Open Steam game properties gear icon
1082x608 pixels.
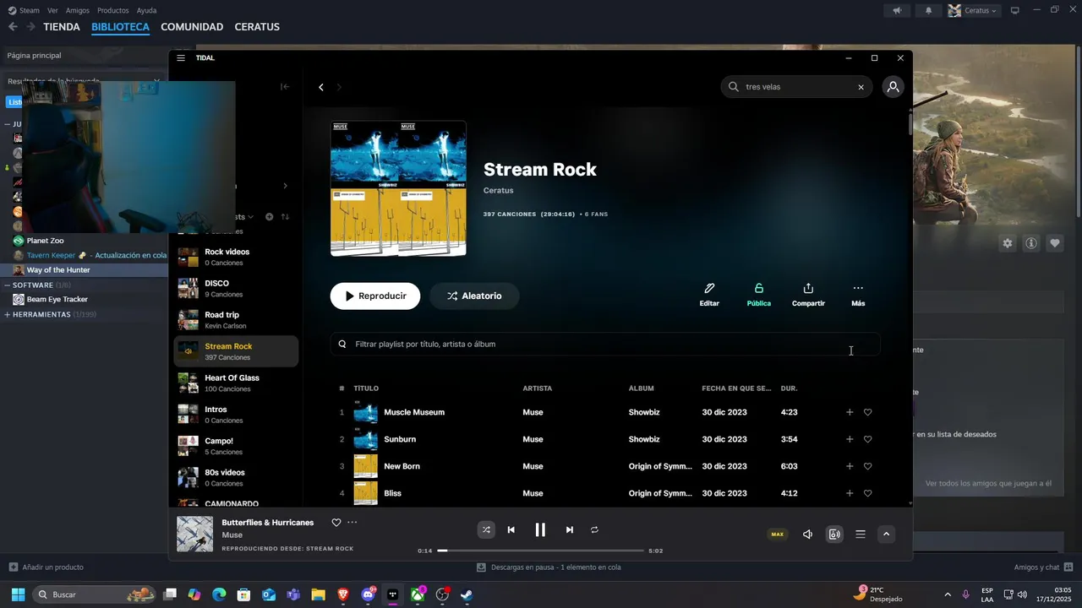coord(1008,243)
